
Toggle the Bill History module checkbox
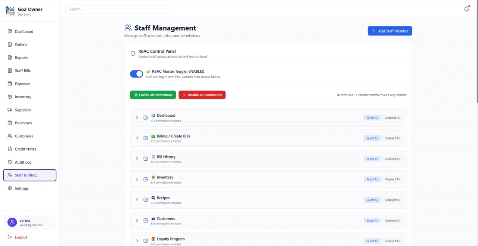146,159
